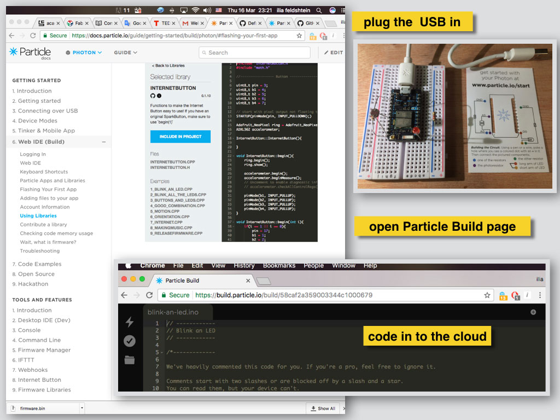The image size is (560, 420).
Task: Select 5_MOTION.CPP example
Action: coord(165,211)
